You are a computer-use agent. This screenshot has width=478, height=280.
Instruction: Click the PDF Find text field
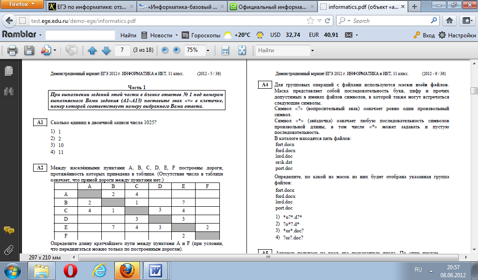pos(283,50)
